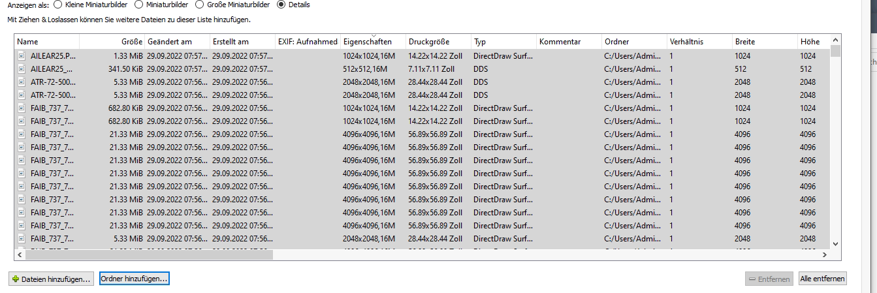The width and height of the screenshot is (877, 293).
Task: Click the Ordner hinzufügen button
Action: [134, 279]
